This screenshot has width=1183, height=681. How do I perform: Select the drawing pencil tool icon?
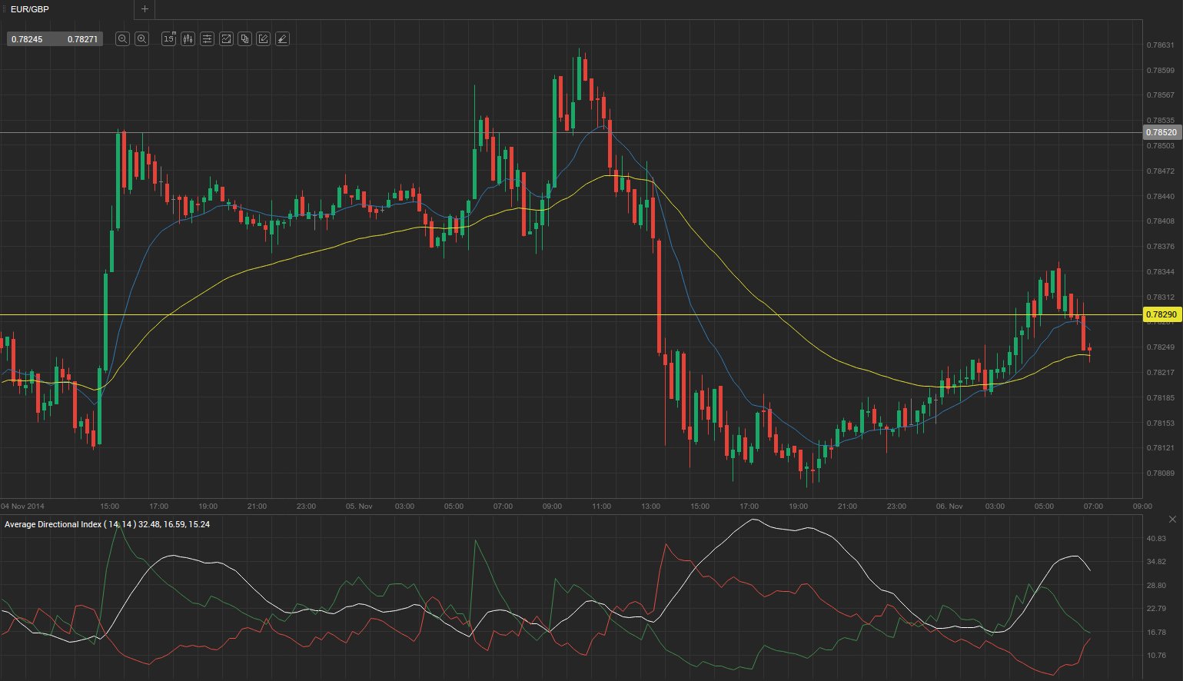(x=264, y=38)
